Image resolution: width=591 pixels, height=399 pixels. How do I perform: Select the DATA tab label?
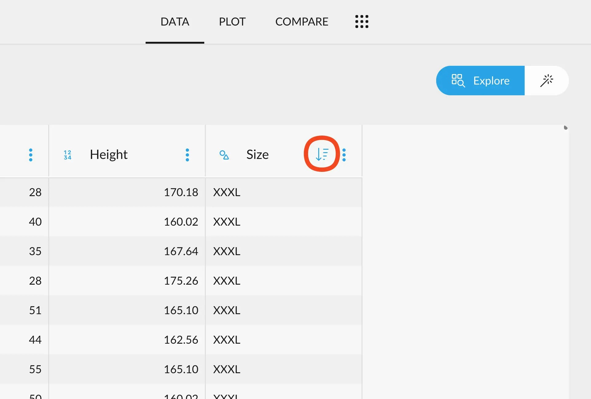click(x=174, y=22)
